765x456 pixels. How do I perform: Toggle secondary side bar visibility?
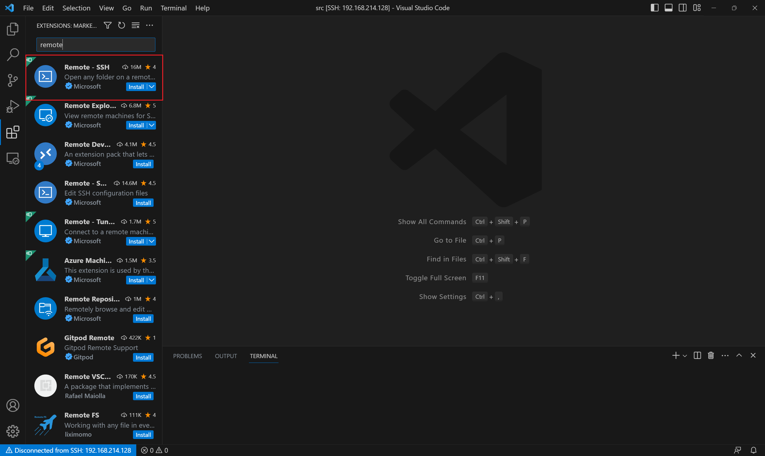point(683,8)
